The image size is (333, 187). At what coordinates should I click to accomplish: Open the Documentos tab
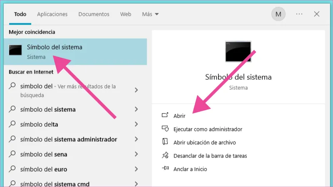pos(94,14)
